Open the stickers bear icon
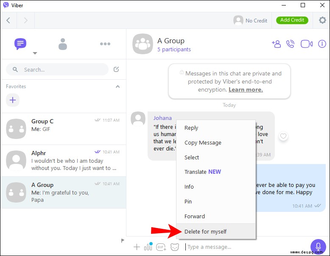The width and height of the screenshot is (330, 256). pyautogui.click(x=175, y=247)
